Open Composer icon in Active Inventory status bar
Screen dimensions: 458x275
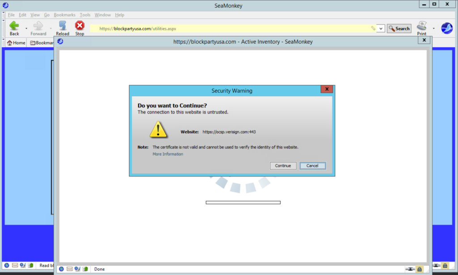(77, 269)
